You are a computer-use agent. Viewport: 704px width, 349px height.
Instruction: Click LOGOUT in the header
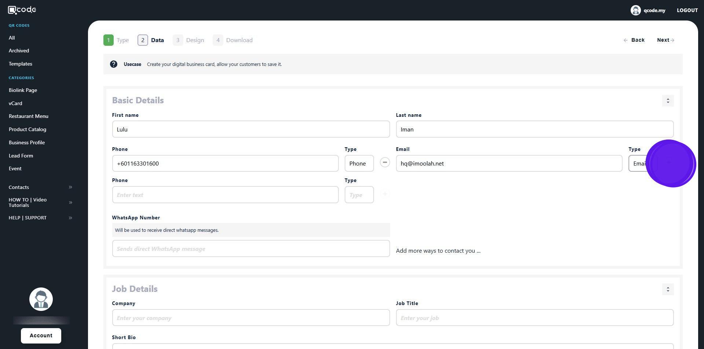click(687, 10)
